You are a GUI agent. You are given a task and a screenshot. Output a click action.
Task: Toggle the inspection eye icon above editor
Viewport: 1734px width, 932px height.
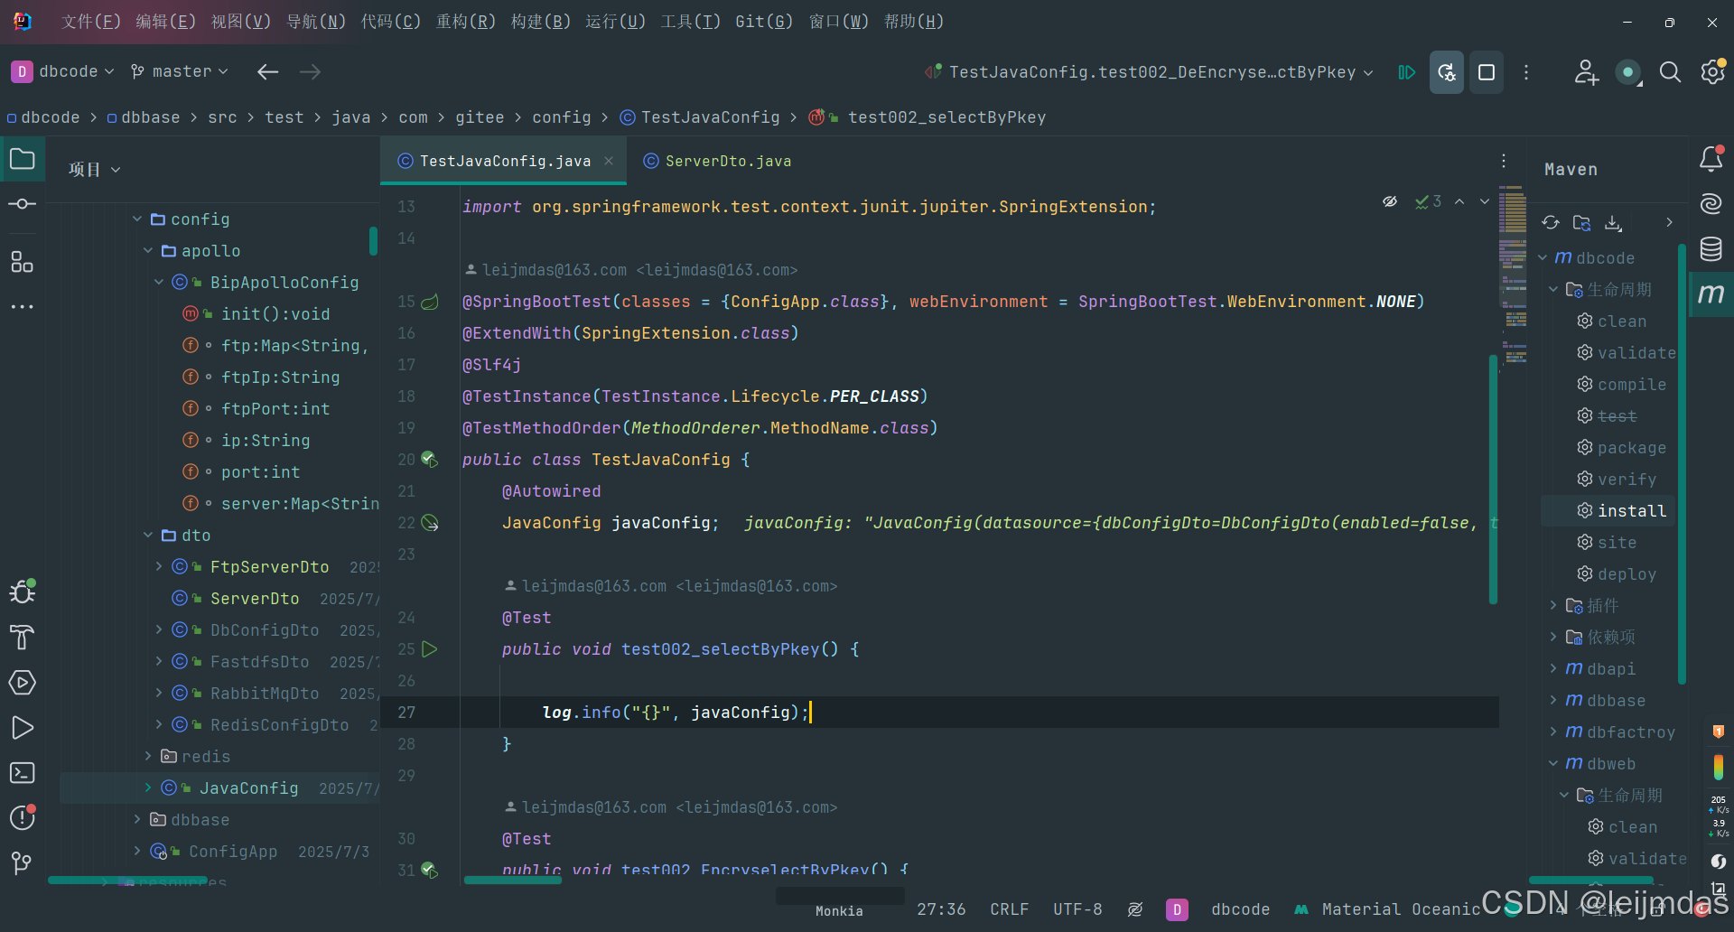(1391, 201)
